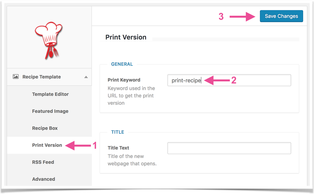This screenshot has height=194, width=314.
Task: Click the Title Text field label
Action: pyautogui.click(x=118, y=148)
